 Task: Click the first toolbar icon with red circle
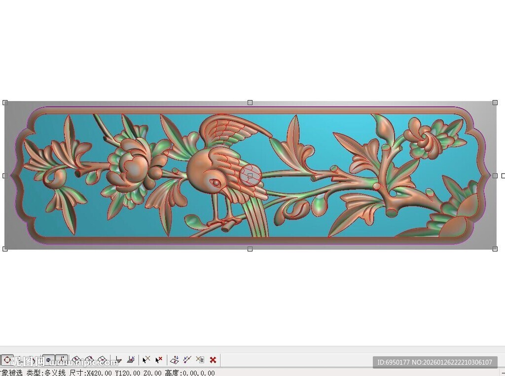tap(7, 360)
